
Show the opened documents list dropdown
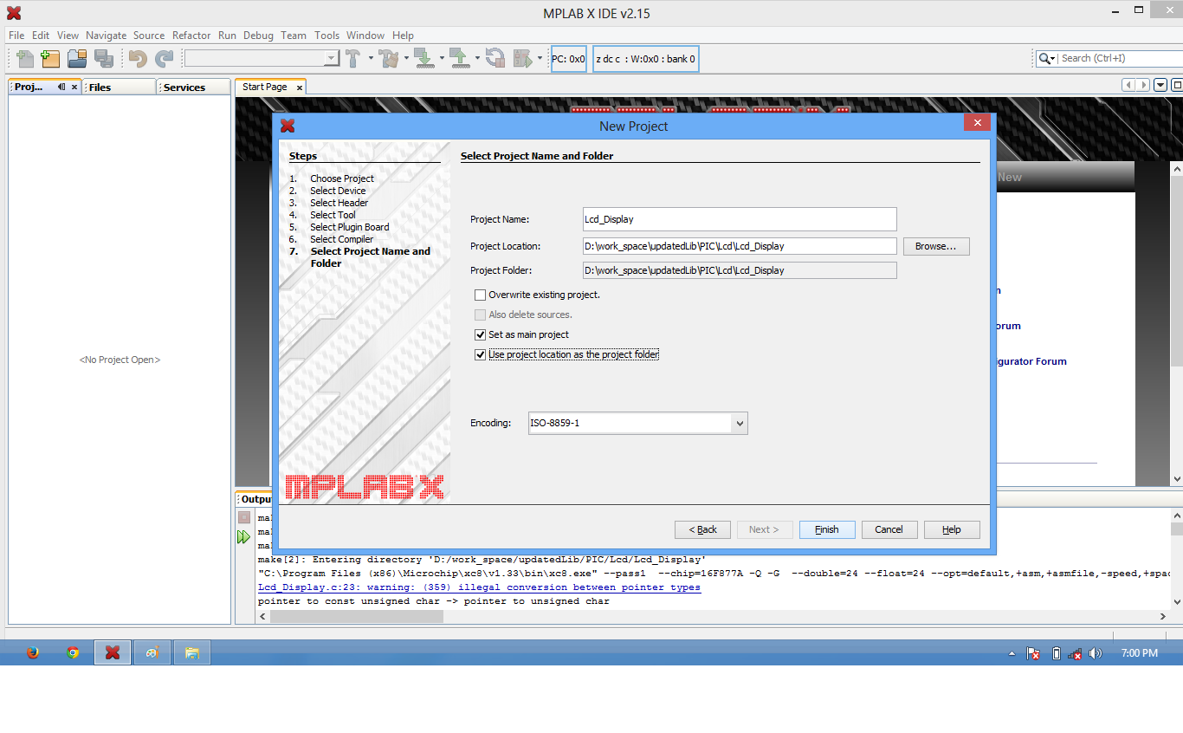(1160, 85)
